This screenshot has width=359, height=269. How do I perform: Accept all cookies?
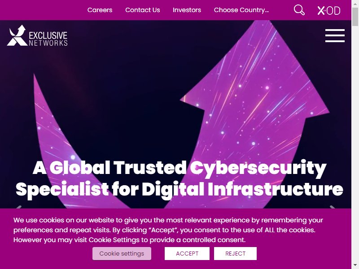click(x=187, y=253)
